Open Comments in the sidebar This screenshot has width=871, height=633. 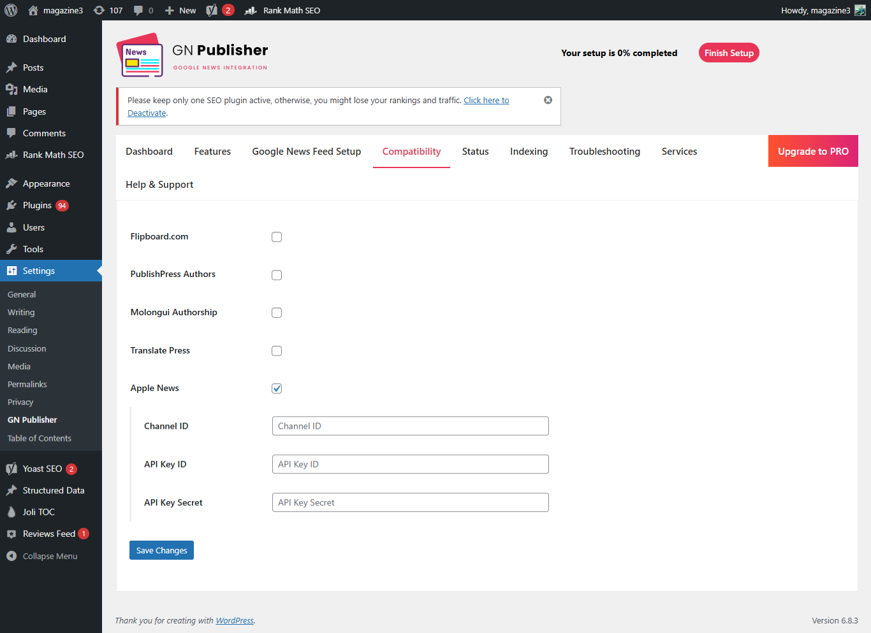pos(51,133)
